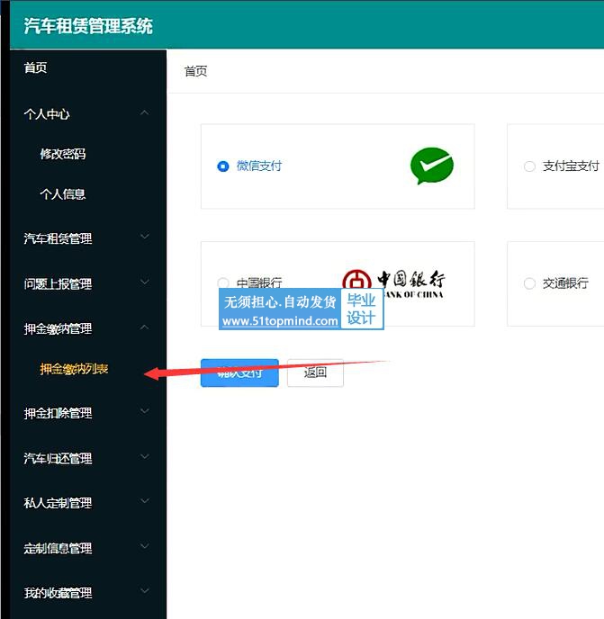This screenshot has width=604, height=619.
Task: Click the 微信支付 label text
Action: tap(259, 166)
